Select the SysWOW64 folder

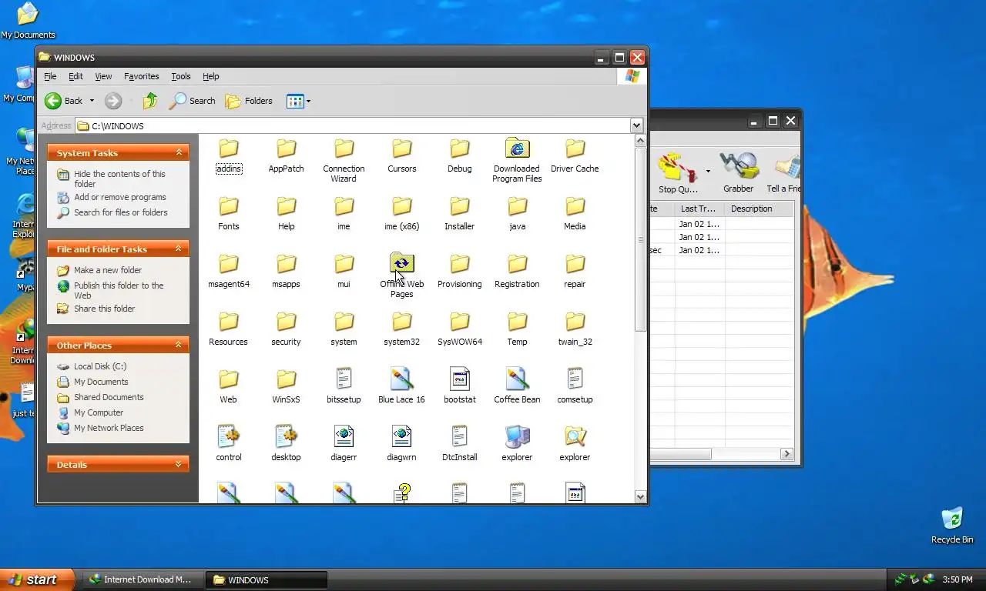point(459,328)
